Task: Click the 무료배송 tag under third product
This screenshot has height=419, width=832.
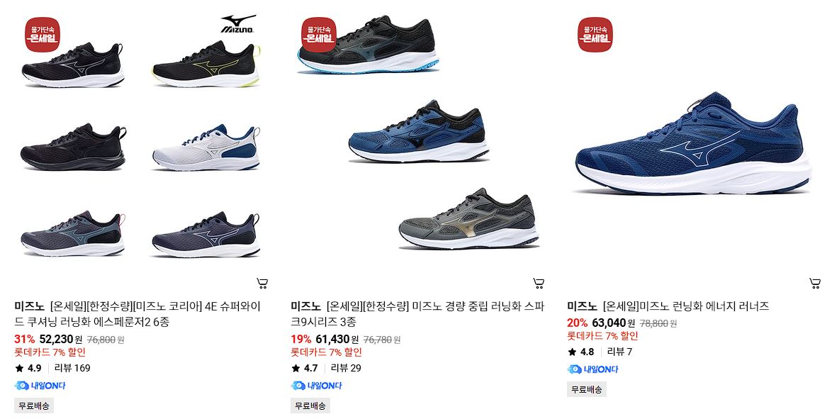Action: pos(587,389)
